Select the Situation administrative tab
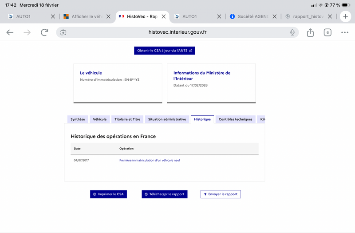This screenshot has height=233, width=355. tap(167, 119)
